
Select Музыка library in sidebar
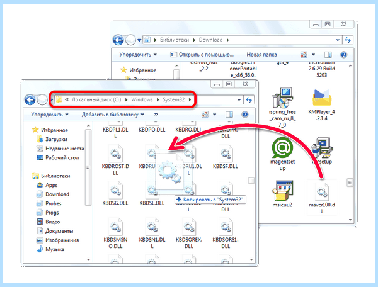(x=50, y=249)
